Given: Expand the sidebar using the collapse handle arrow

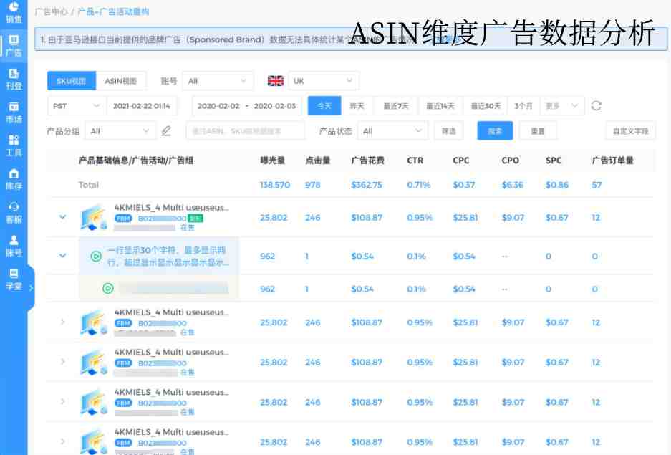Looking at the screenshot, I should pos(31,287).
